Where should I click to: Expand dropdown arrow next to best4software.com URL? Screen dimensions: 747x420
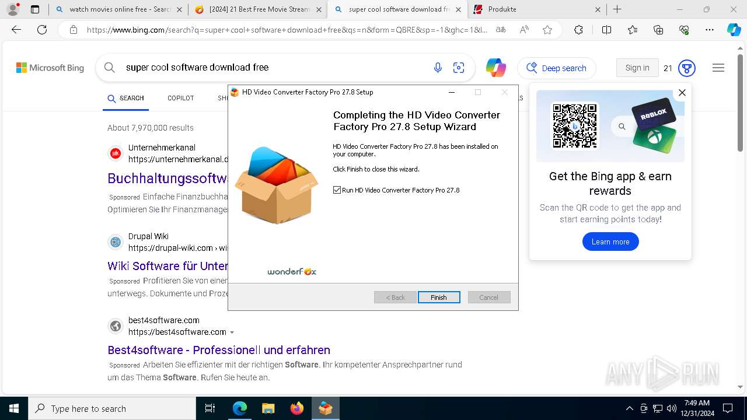pos(232,332)
